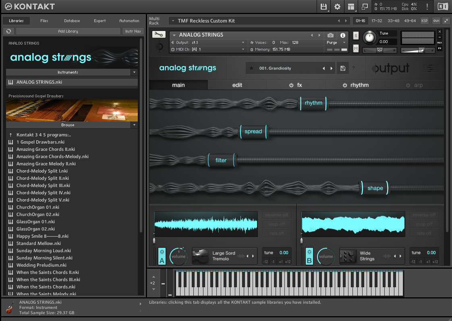Click the rhythm macro slider handle
452x321 pixels.
click(313, 103)
